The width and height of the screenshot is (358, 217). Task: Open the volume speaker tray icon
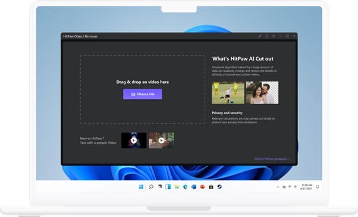tap(295, 187)
